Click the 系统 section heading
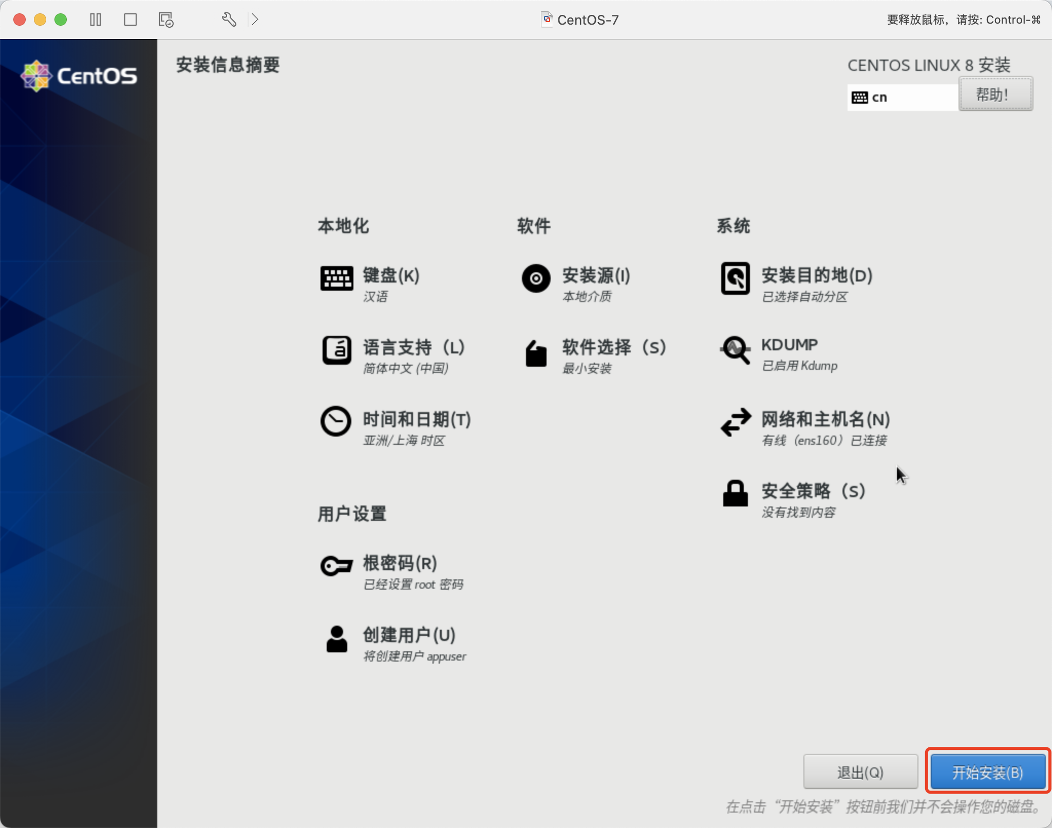This screenshot has height=828, width=1052. (x=734, y=225)
